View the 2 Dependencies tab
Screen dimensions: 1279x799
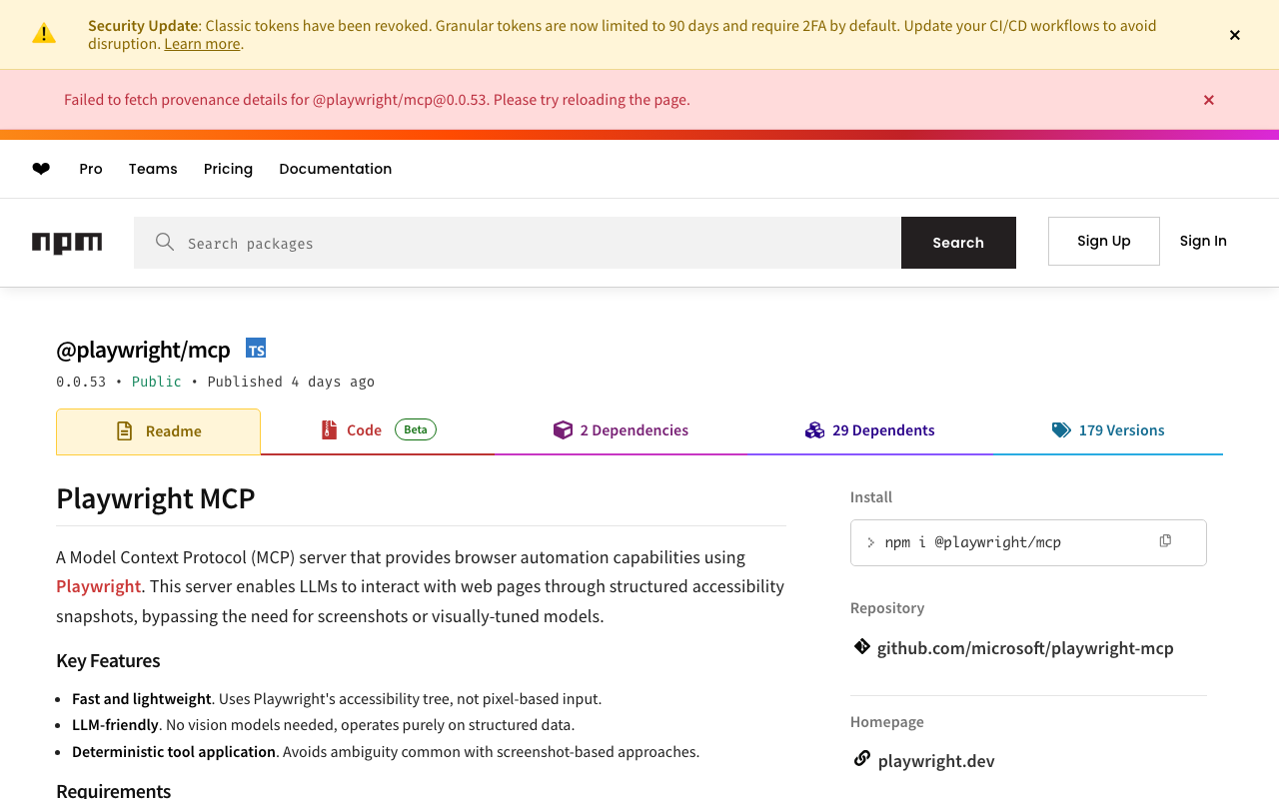coord(621,430)
